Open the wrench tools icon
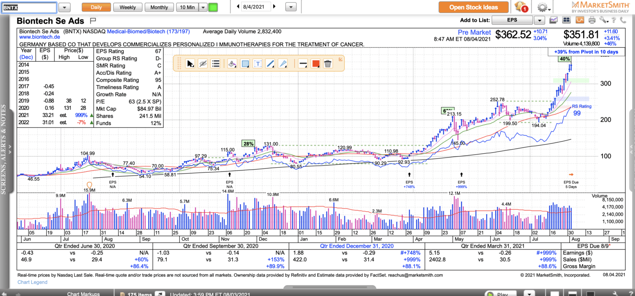 point(602,20)
